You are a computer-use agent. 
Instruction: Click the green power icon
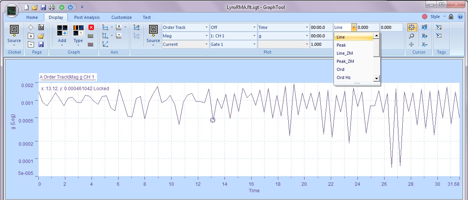tap(62, 7)
